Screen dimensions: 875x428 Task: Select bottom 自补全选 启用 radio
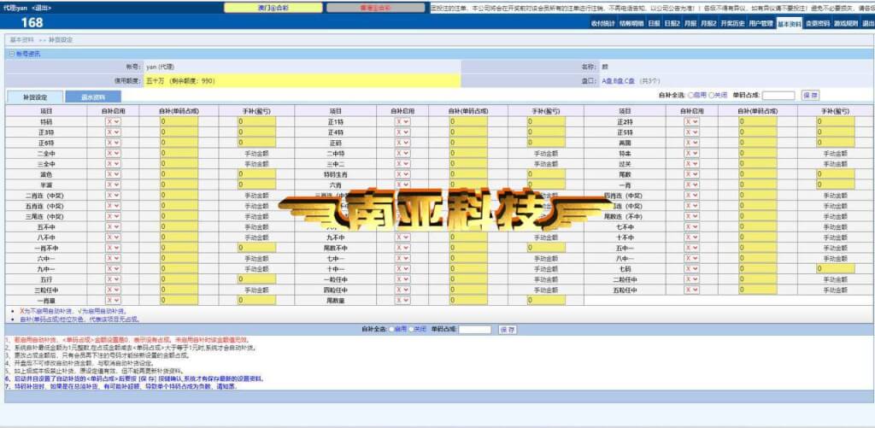coord(391,330)
